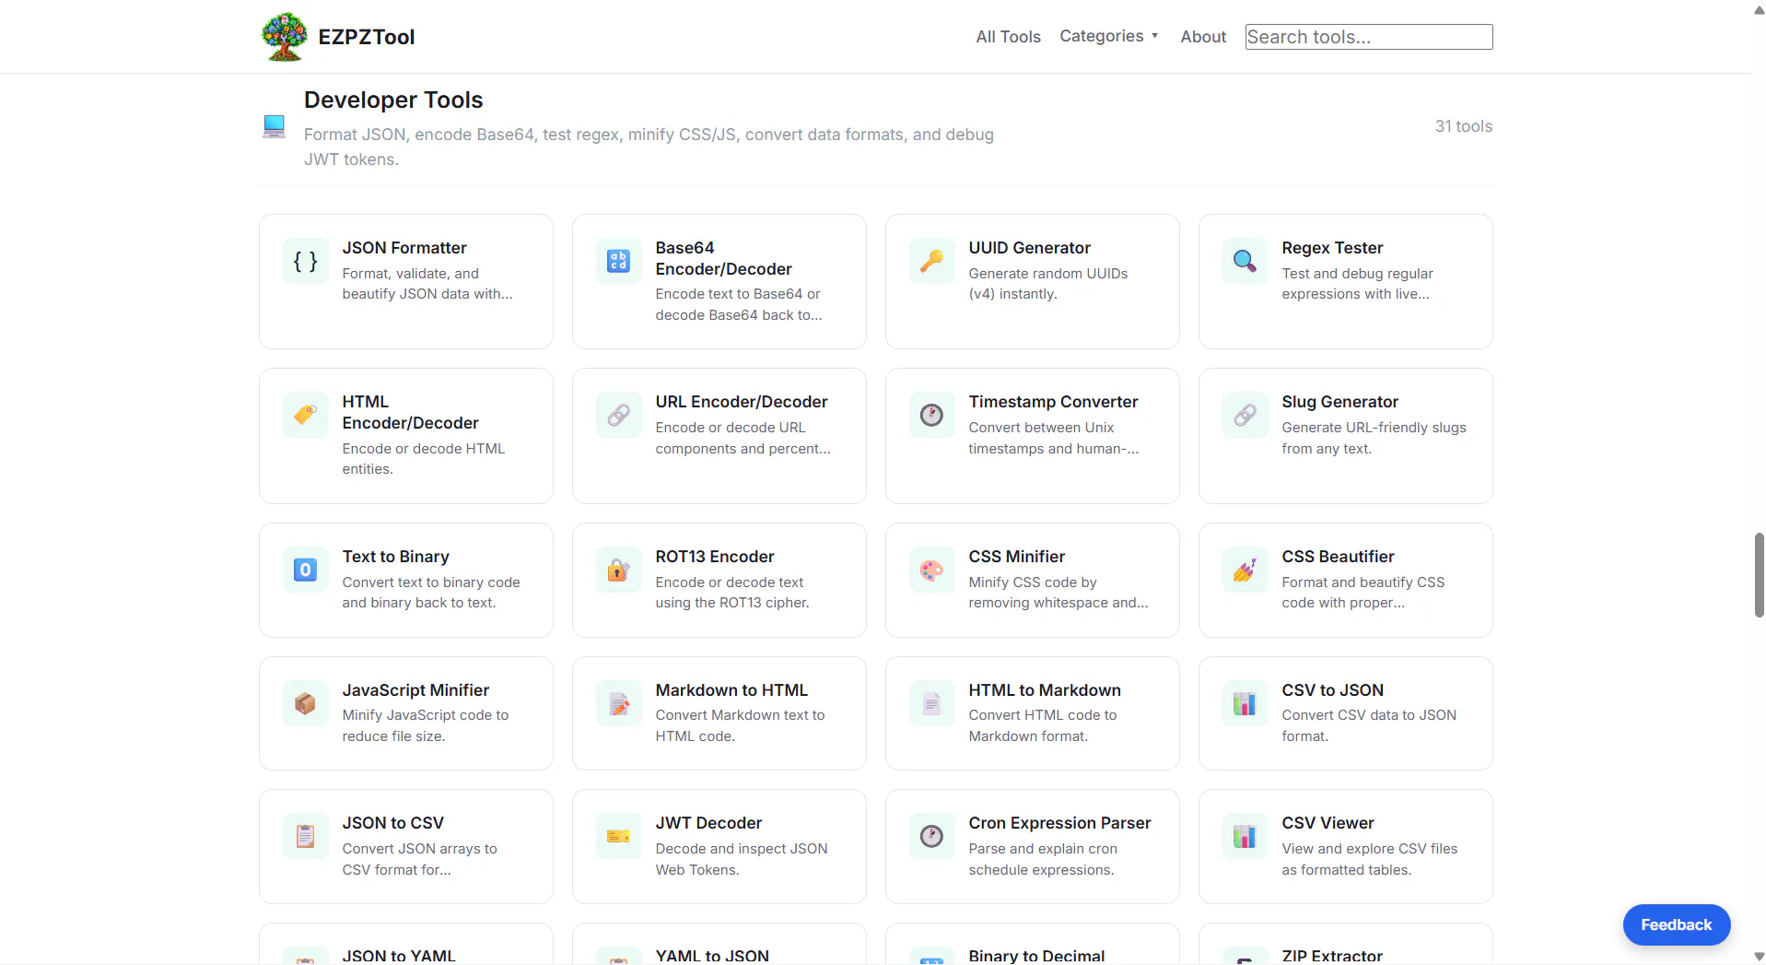
Task: Click the page vertical scrollbar thumb
Action: tap(1759, 574)
